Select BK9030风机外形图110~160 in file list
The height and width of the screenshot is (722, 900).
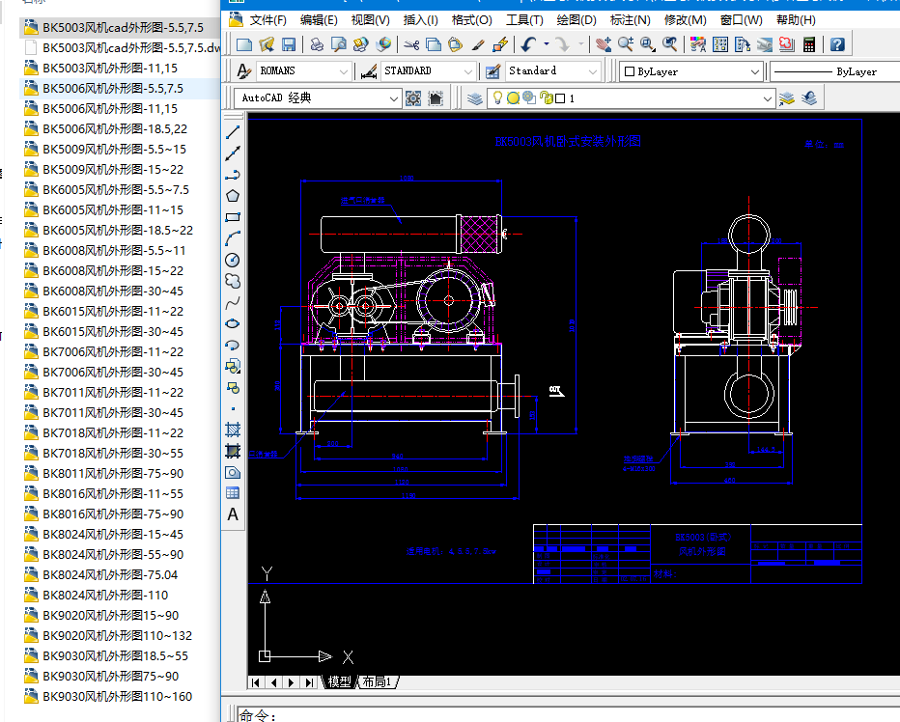point(117,697)
